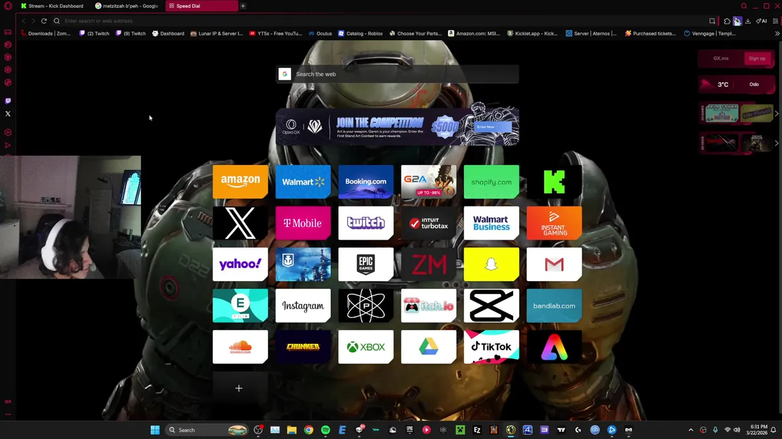
Task: Open Google Chrome from the taskbar
Action: coord(309,430)
